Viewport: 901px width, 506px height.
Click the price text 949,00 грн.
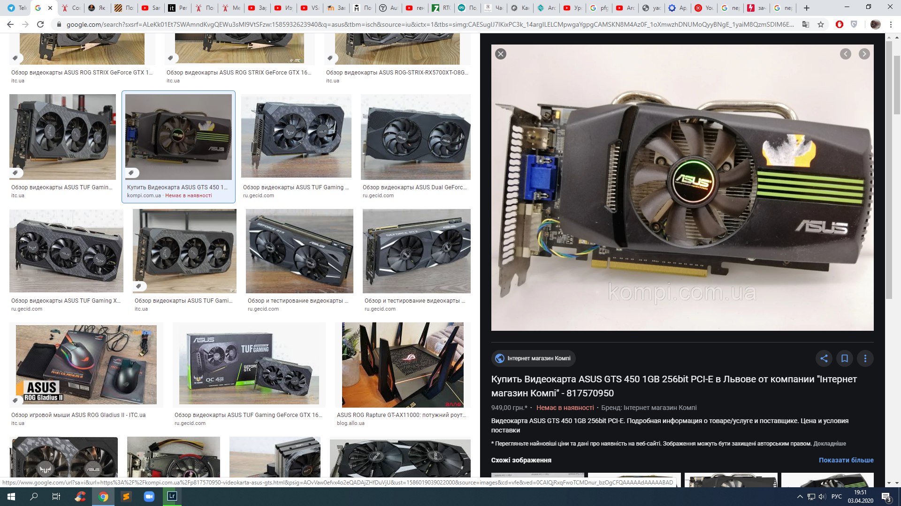[x=509, y=408]
